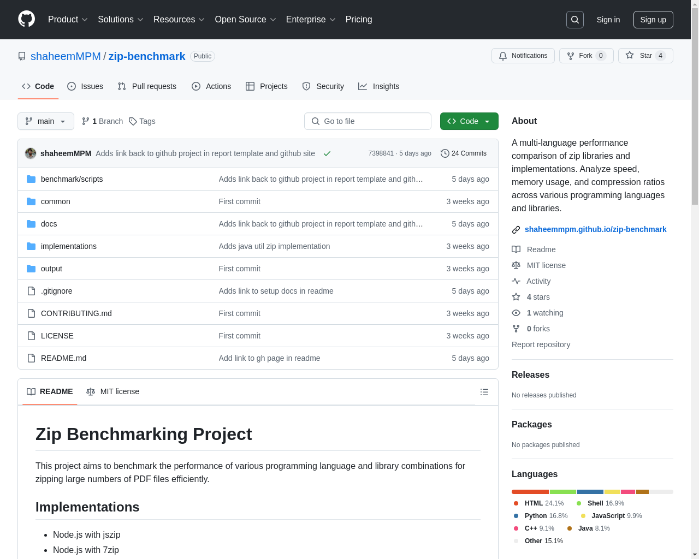The image size is (699, 559).
Task: Click the common folder icon
Action: coord(31,201)
